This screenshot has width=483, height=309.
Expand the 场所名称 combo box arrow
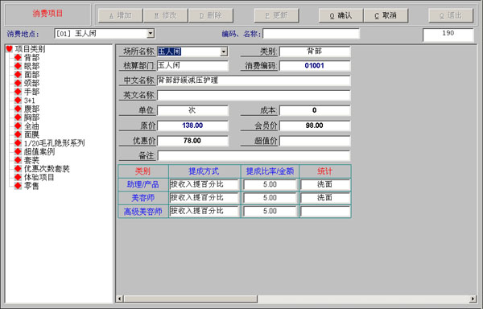[224, 51]
